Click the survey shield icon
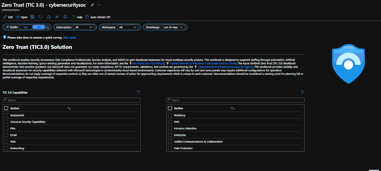381x171 pixels. pyautogui.click(x=4, y=37)
